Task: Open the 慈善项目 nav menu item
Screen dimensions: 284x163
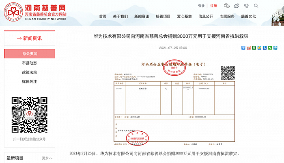Action: (x=163, y=16)
